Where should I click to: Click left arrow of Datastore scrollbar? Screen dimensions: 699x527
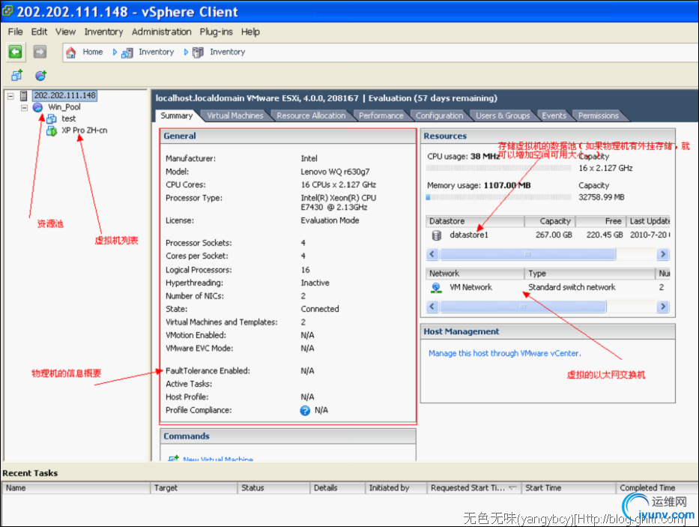pos(432,254)
